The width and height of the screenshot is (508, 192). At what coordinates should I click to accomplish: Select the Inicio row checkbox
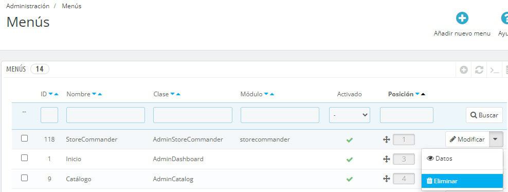[x=24, y=158]
